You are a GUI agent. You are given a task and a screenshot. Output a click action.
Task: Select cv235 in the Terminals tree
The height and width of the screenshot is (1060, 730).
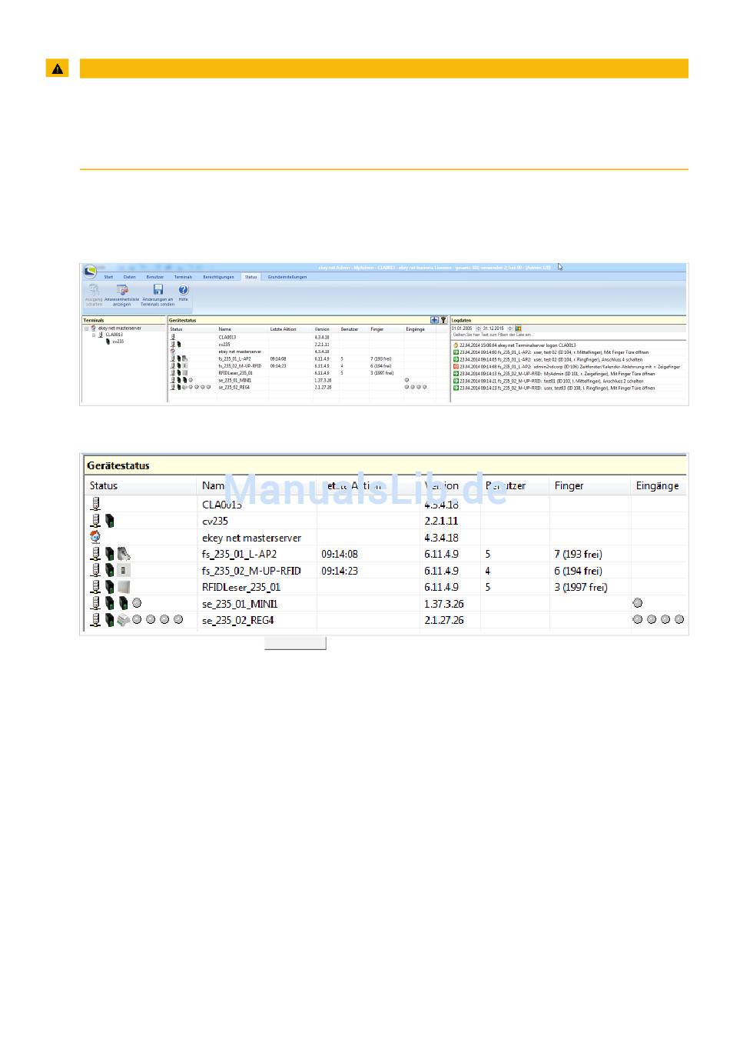pos(118,342)
